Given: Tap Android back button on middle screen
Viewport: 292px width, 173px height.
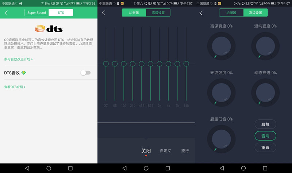Looking at the screenshot, I should pos(124,168).
